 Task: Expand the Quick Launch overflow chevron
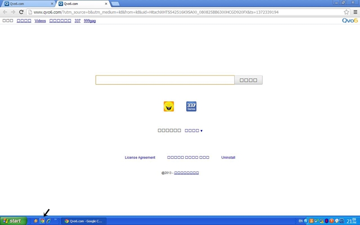pos(55,220)
